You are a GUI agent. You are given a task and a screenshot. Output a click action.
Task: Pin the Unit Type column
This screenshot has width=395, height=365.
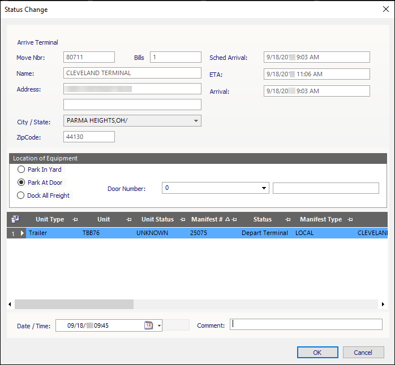(x=75, y=220)
